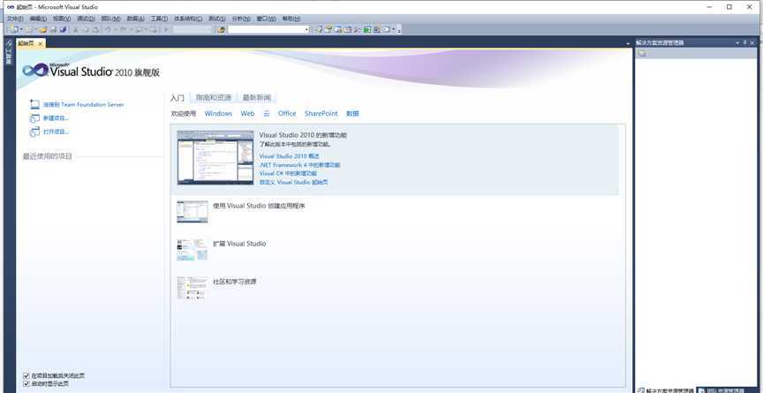Click the Team Foundation Server connect icon
Image resolution: width=763 pixels, height=393 pixels.
pyautogui.click(x=34, y=104)
